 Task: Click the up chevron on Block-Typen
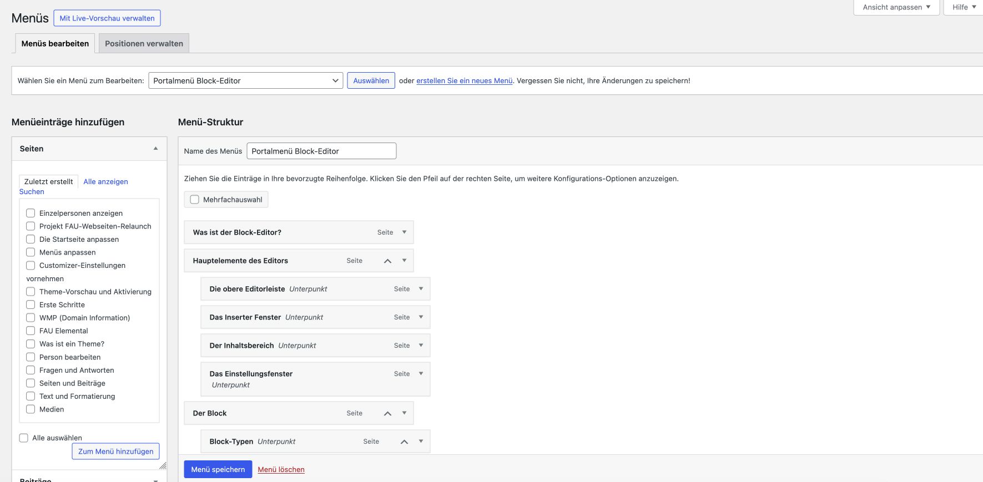404,442
